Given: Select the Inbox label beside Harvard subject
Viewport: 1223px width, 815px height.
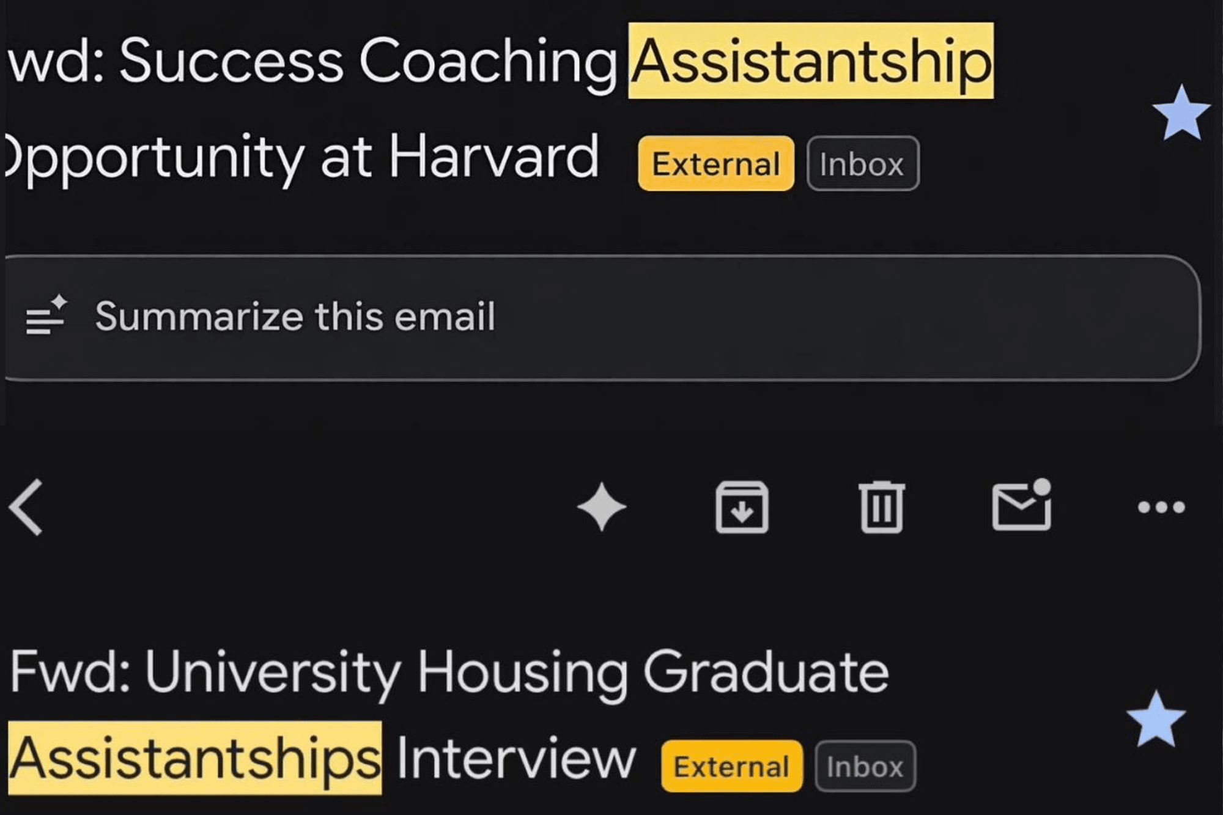Looking at the screenshot, I should 862,164.
